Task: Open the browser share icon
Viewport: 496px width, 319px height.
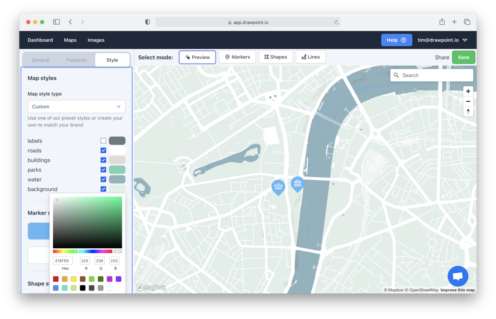Action: click(x=442, y=22)
